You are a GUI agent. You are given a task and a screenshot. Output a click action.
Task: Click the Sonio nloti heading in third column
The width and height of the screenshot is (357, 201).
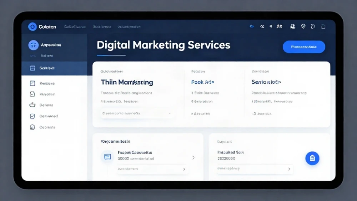tap(266, 82)
